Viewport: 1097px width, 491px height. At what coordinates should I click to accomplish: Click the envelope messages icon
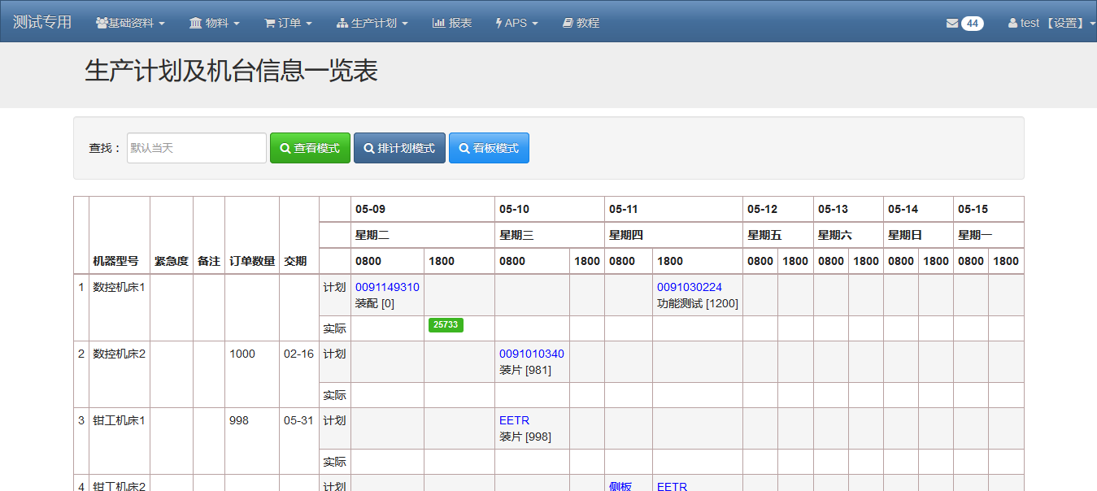pos(951,24)
